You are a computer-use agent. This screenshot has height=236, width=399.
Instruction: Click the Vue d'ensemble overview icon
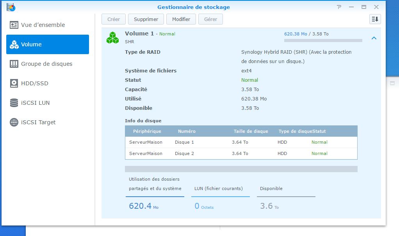[14, 25]
